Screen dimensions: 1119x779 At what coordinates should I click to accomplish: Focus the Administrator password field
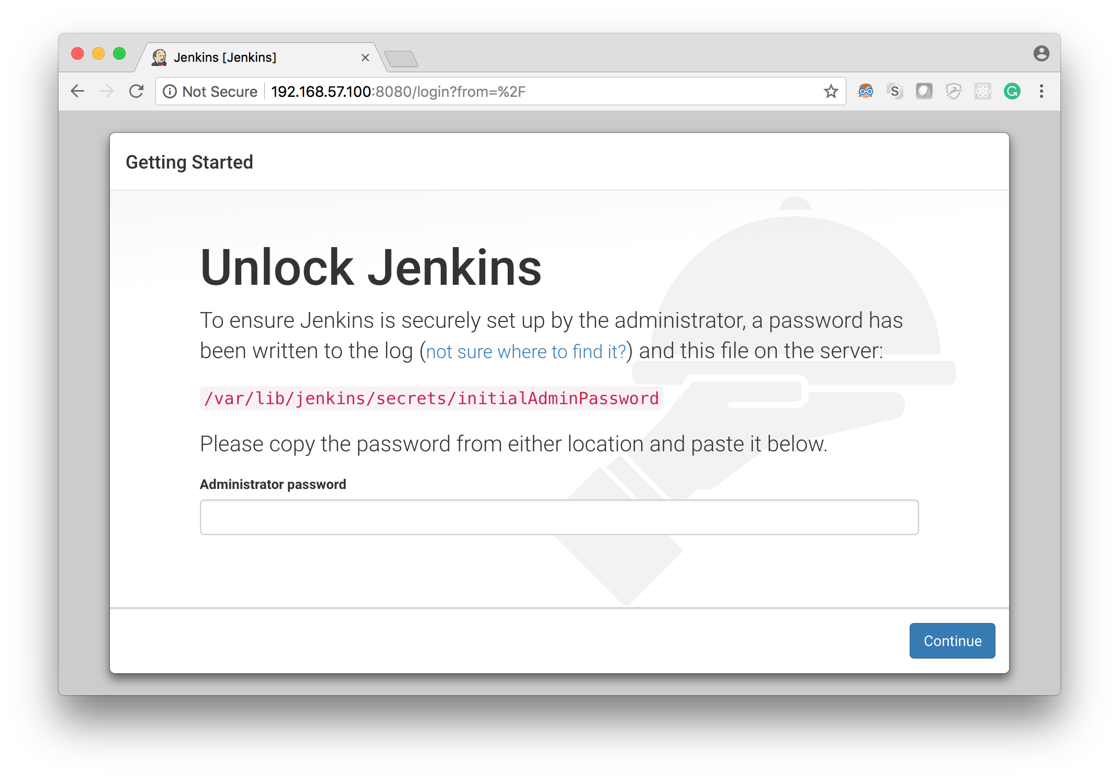(559, 517)
